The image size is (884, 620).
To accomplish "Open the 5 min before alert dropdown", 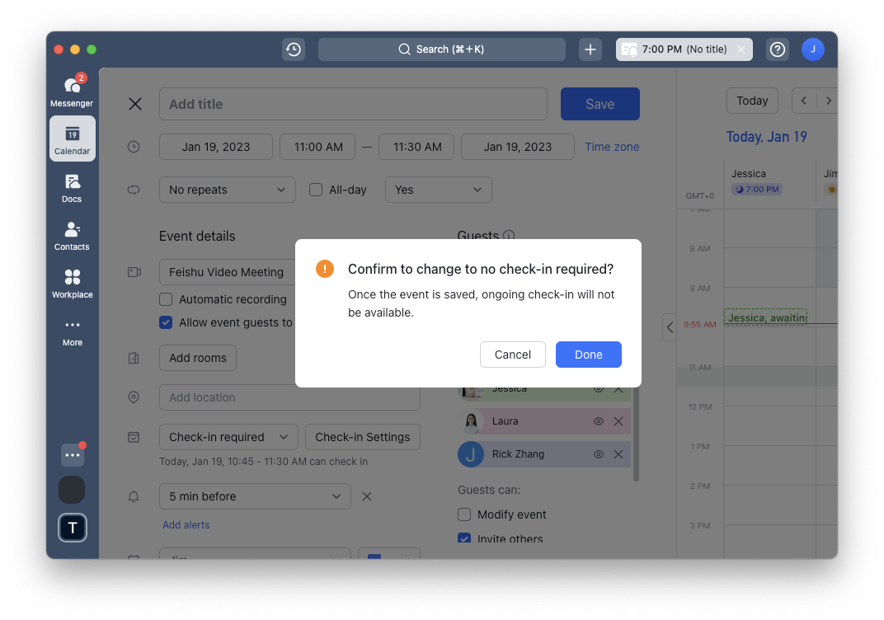I will 254,496.
